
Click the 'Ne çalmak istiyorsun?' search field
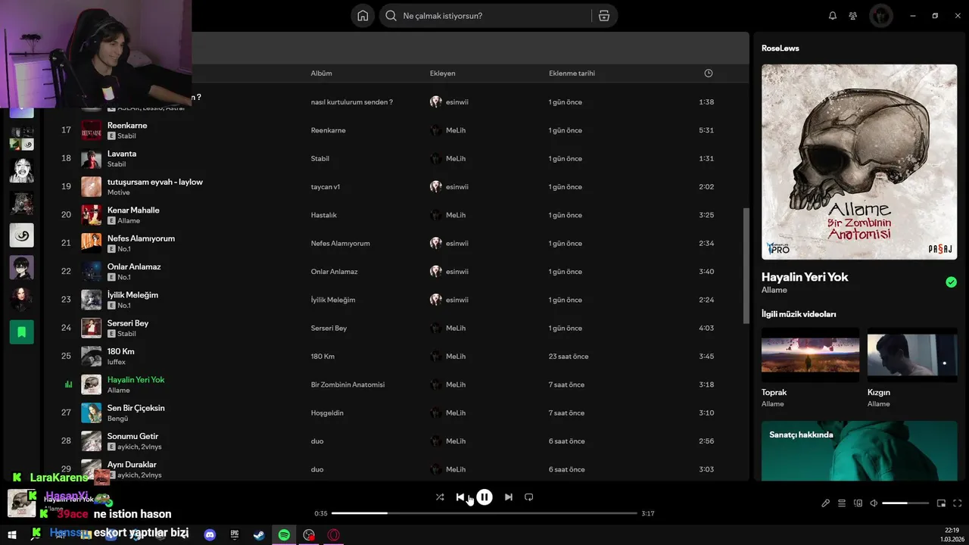click(x=484, y=16)
